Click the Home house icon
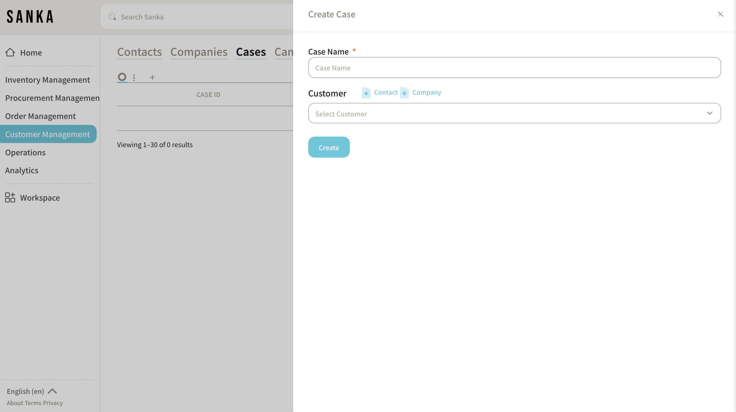This screenshot has height=412, width=736. coord(10,52)
